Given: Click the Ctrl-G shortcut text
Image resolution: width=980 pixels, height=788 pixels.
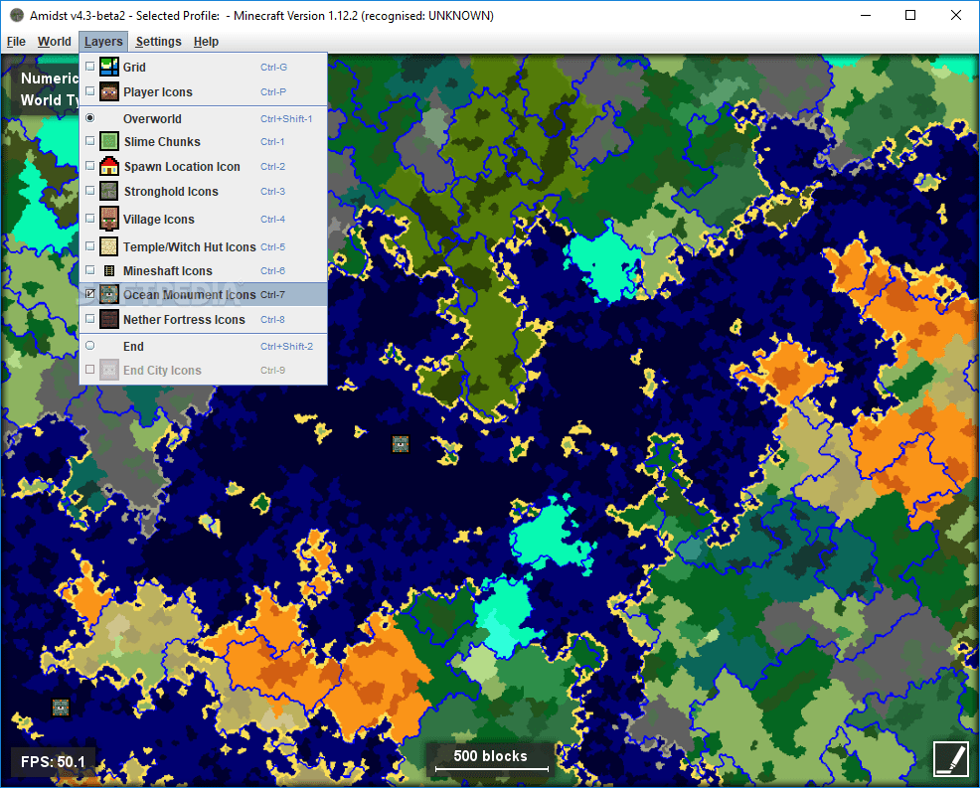Looking at the screenshot, I should pos(273,67).
